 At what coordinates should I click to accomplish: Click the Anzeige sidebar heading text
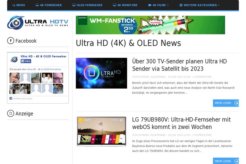click(x=24, y=114)
